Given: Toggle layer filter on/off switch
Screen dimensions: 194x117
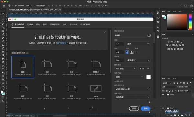Looking at the screenshot, I should [191, 83].
